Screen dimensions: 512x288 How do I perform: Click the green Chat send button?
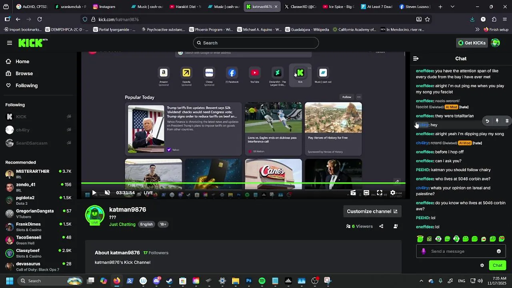(498, 265)
